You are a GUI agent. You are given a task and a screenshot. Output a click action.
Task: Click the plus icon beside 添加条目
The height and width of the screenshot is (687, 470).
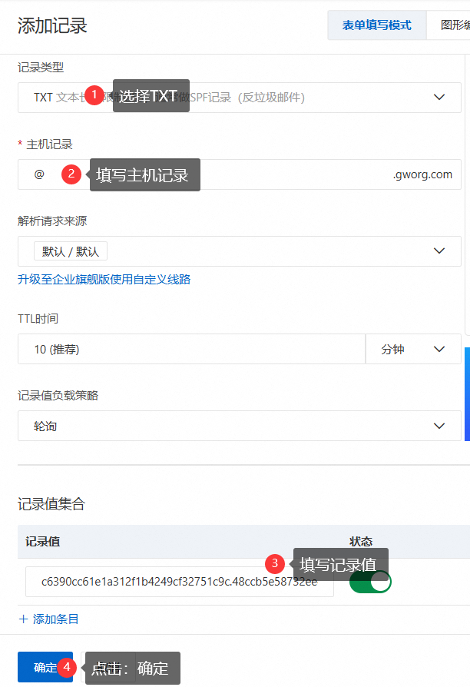pos(24,619)
